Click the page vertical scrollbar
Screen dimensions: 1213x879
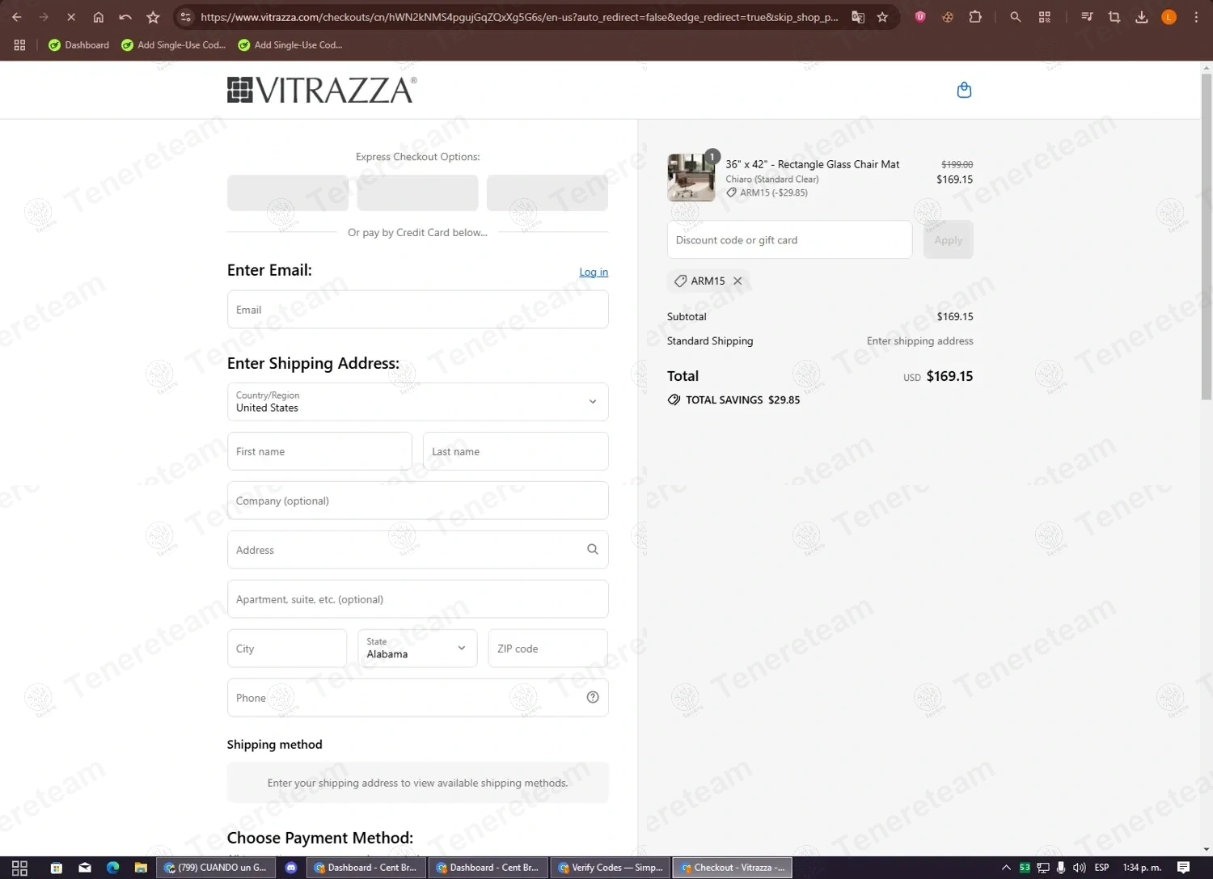[x=1207, y=236]
